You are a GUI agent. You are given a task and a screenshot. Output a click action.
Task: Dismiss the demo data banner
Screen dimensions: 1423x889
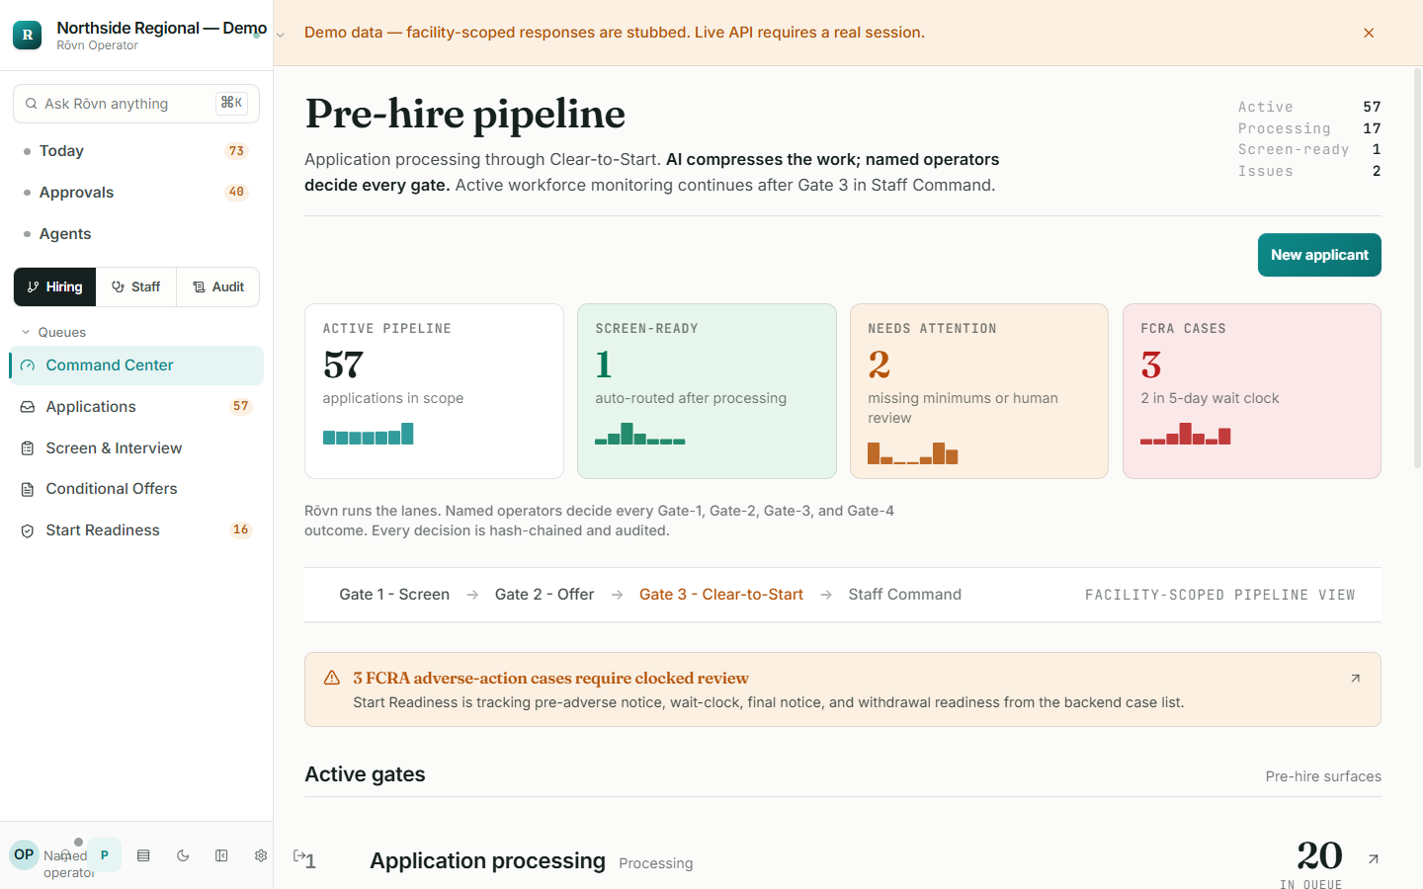click(1369, 33)
